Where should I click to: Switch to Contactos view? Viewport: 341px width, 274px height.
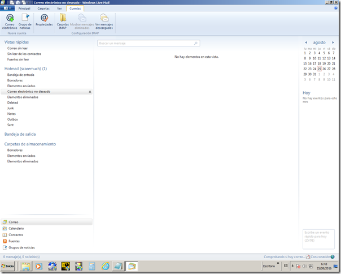tap(12, 235)
